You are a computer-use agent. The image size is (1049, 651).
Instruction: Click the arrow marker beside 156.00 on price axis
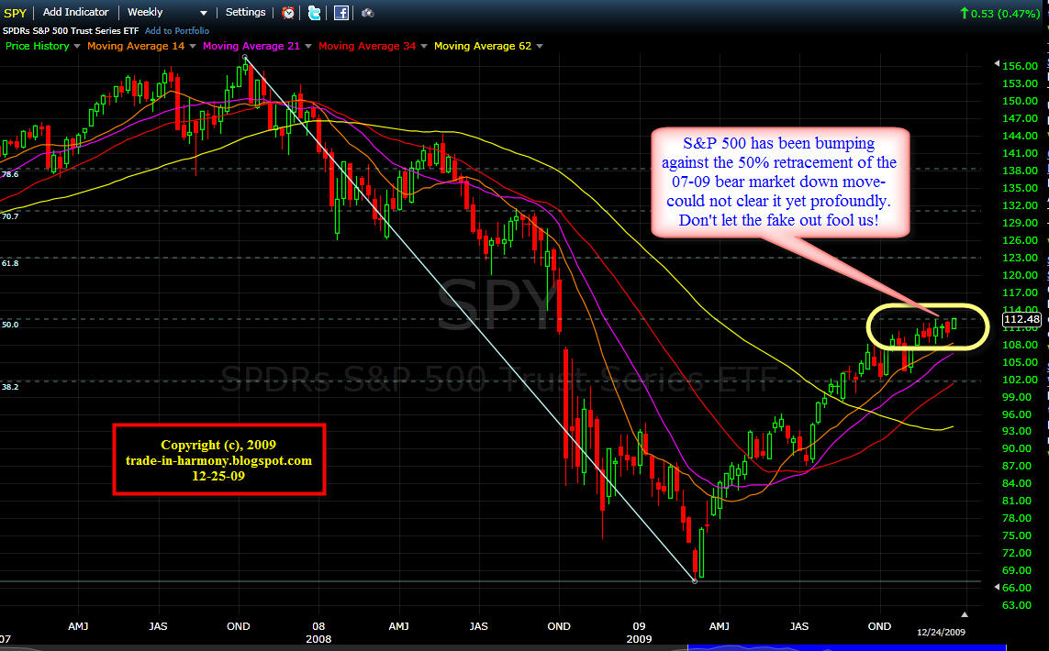[x=997, y=63]
